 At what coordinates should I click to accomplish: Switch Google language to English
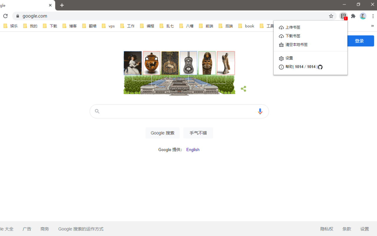click(x=193, y=150)
